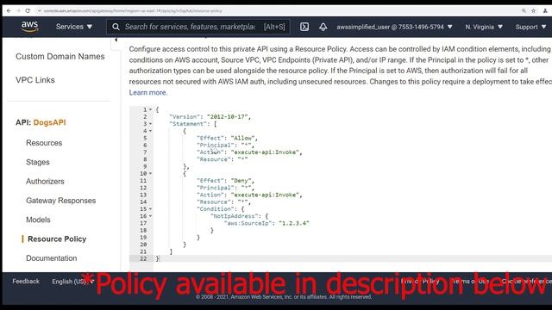
Task: Collapse the side navigation panel arrow
Action: coord(116,40)
